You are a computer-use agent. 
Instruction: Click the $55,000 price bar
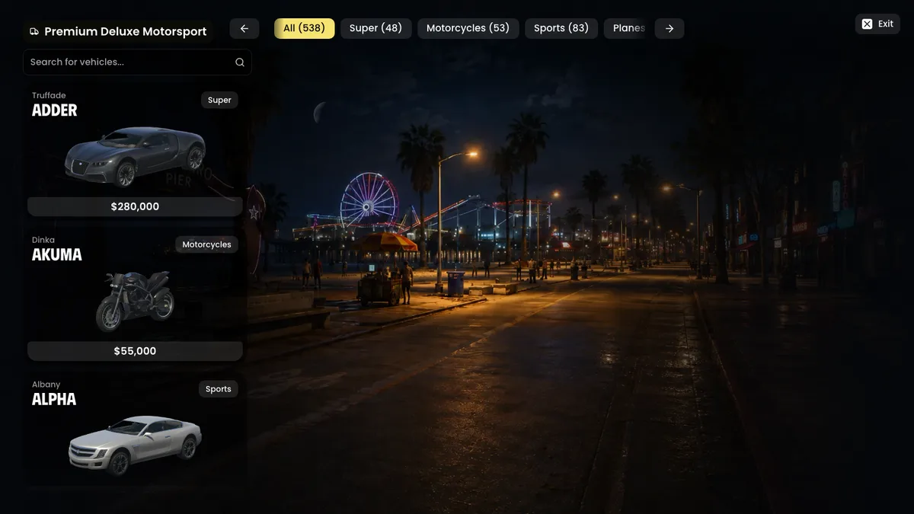pos(135,351)
